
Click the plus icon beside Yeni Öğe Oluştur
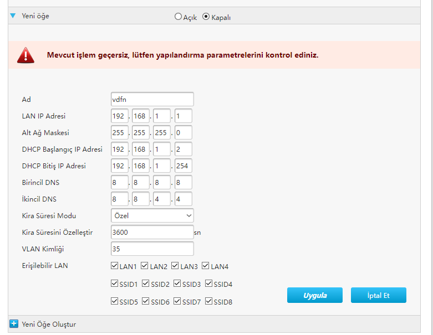click(14, 324)
